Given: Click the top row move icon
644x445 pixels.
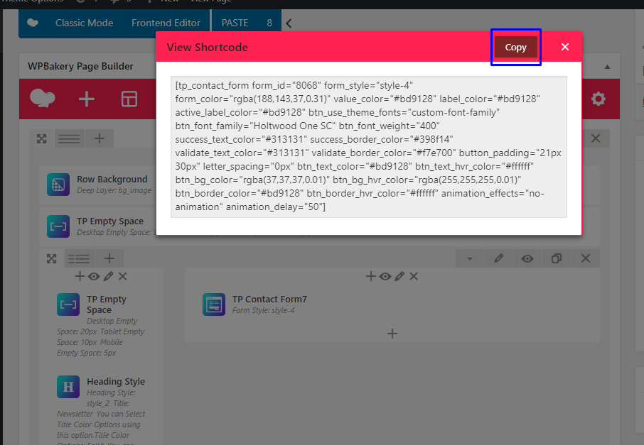Looking at the screenshot, I should [x=41, y=138].
